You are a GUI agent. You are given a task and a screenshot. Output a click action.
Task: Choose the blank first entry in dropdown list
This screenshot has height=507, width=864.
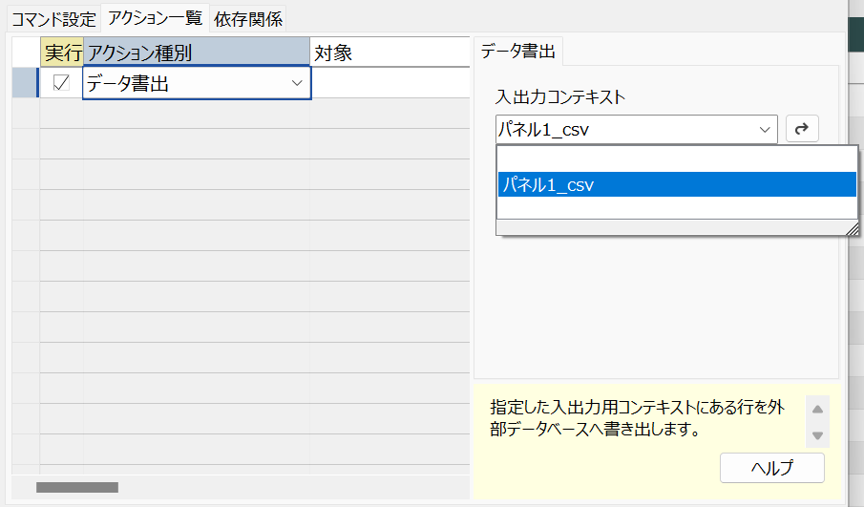click(677, 159)
